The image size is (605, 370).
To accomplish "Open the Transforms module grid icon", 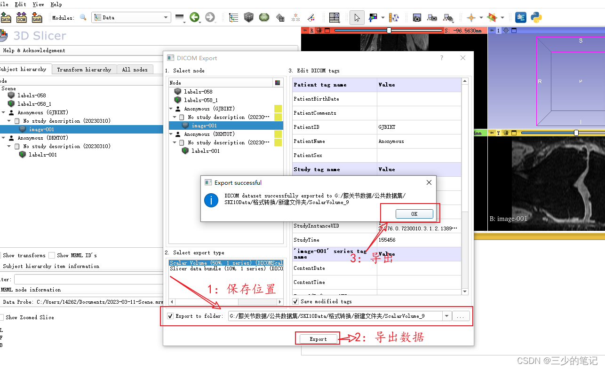I will (x=280, y=18).
